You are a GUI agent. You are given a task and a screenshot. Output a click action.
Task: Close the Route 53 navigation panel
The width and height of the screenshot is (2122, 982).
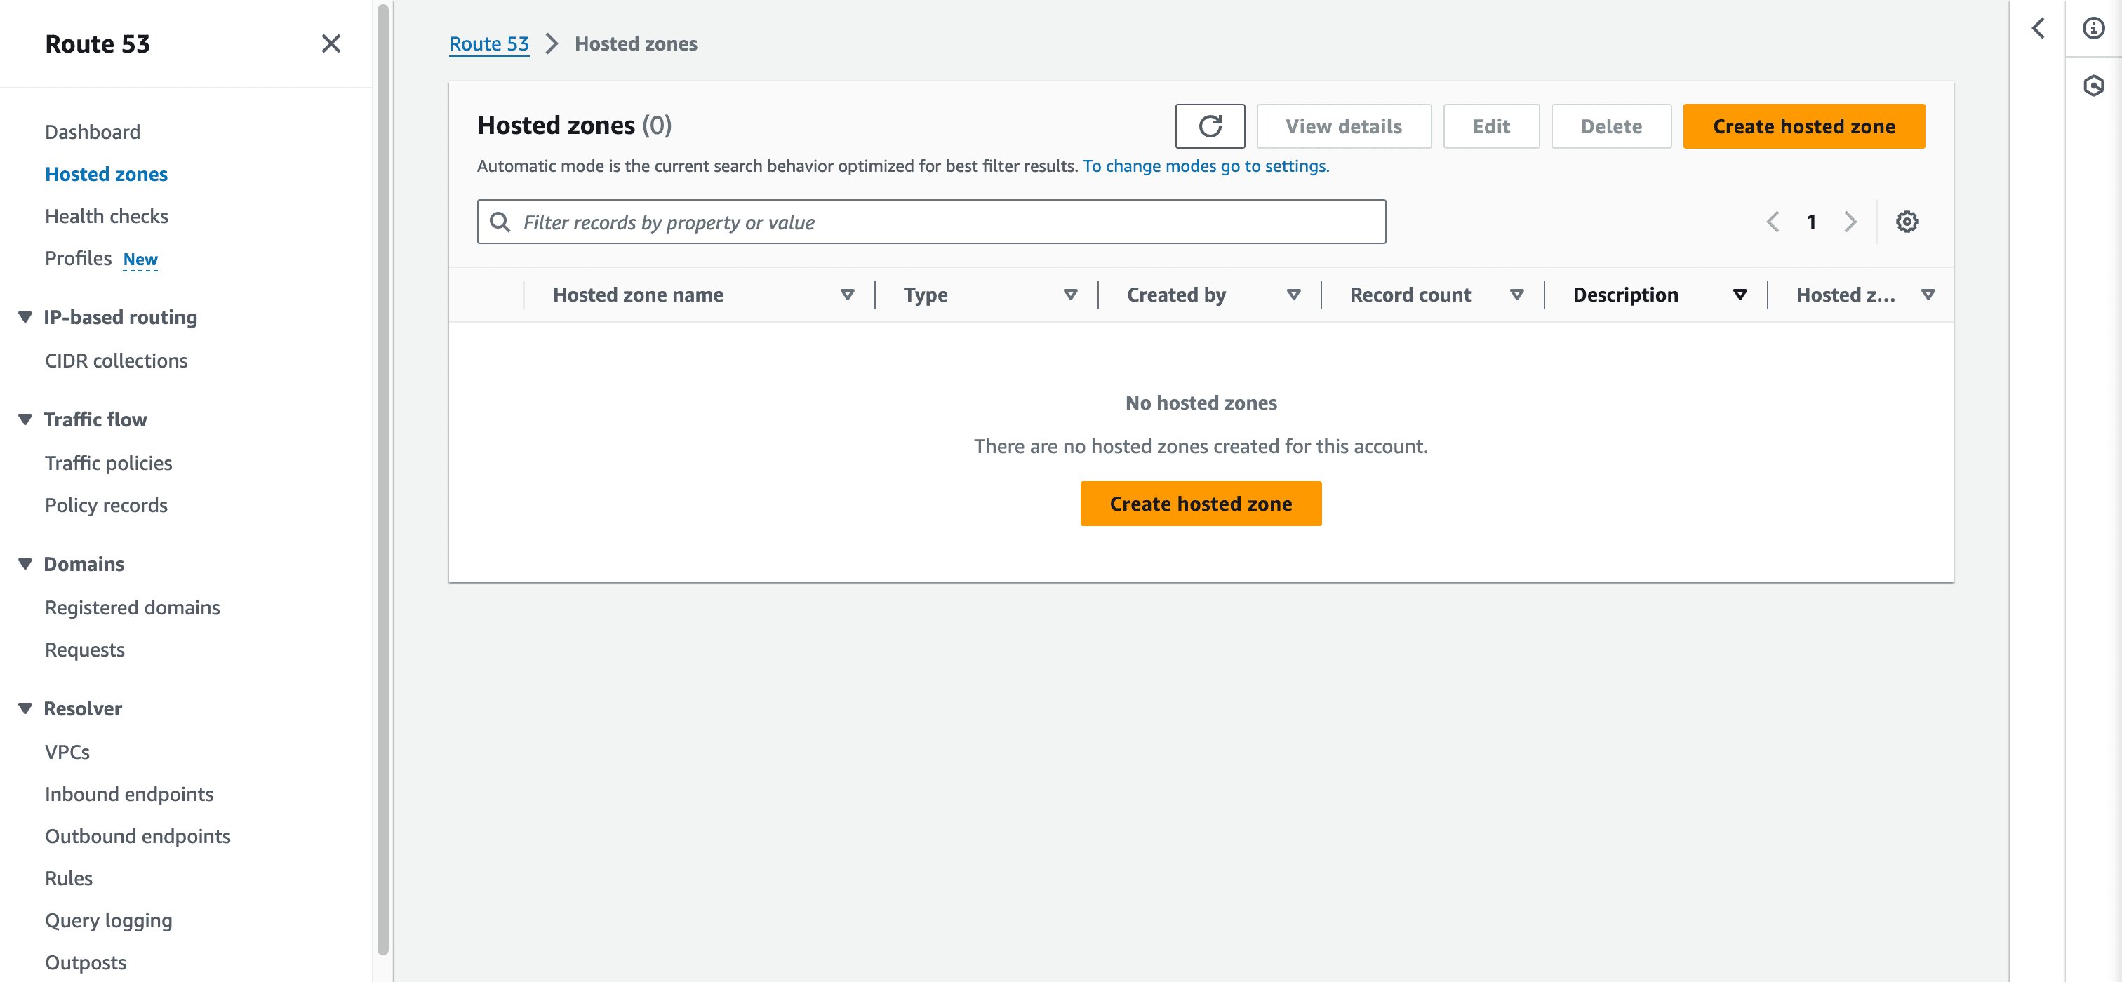point(331,43)
